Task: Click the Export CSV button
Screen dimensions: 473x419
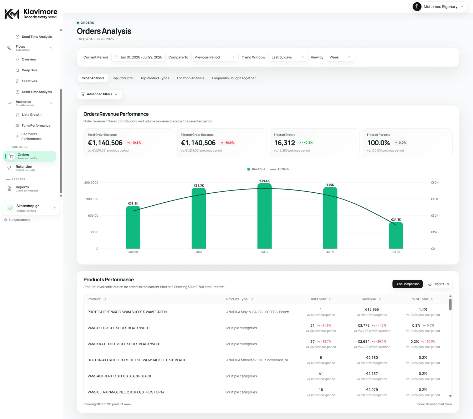Action: [439, 284]
